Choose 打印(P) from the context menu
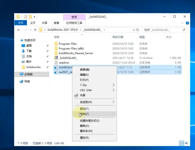 (x=94, y=80)
